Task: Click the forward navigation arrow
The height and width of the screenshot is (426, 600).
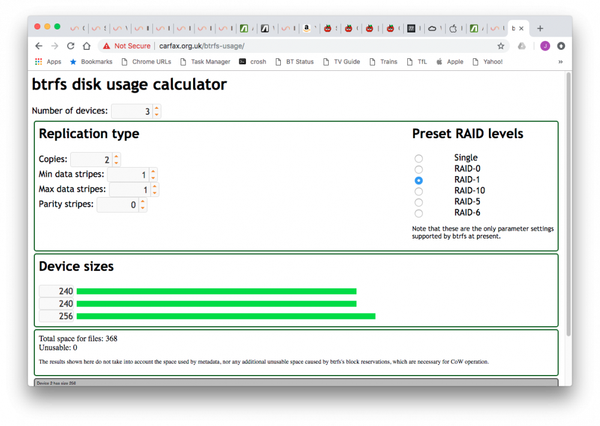Action: coord(55,46)
